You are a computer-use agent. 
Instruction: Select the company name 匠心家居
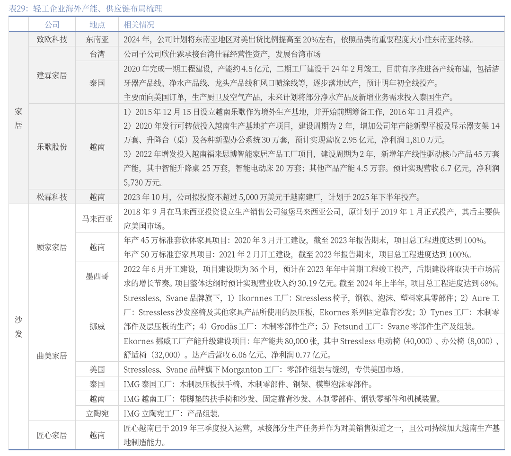(52, 435)
